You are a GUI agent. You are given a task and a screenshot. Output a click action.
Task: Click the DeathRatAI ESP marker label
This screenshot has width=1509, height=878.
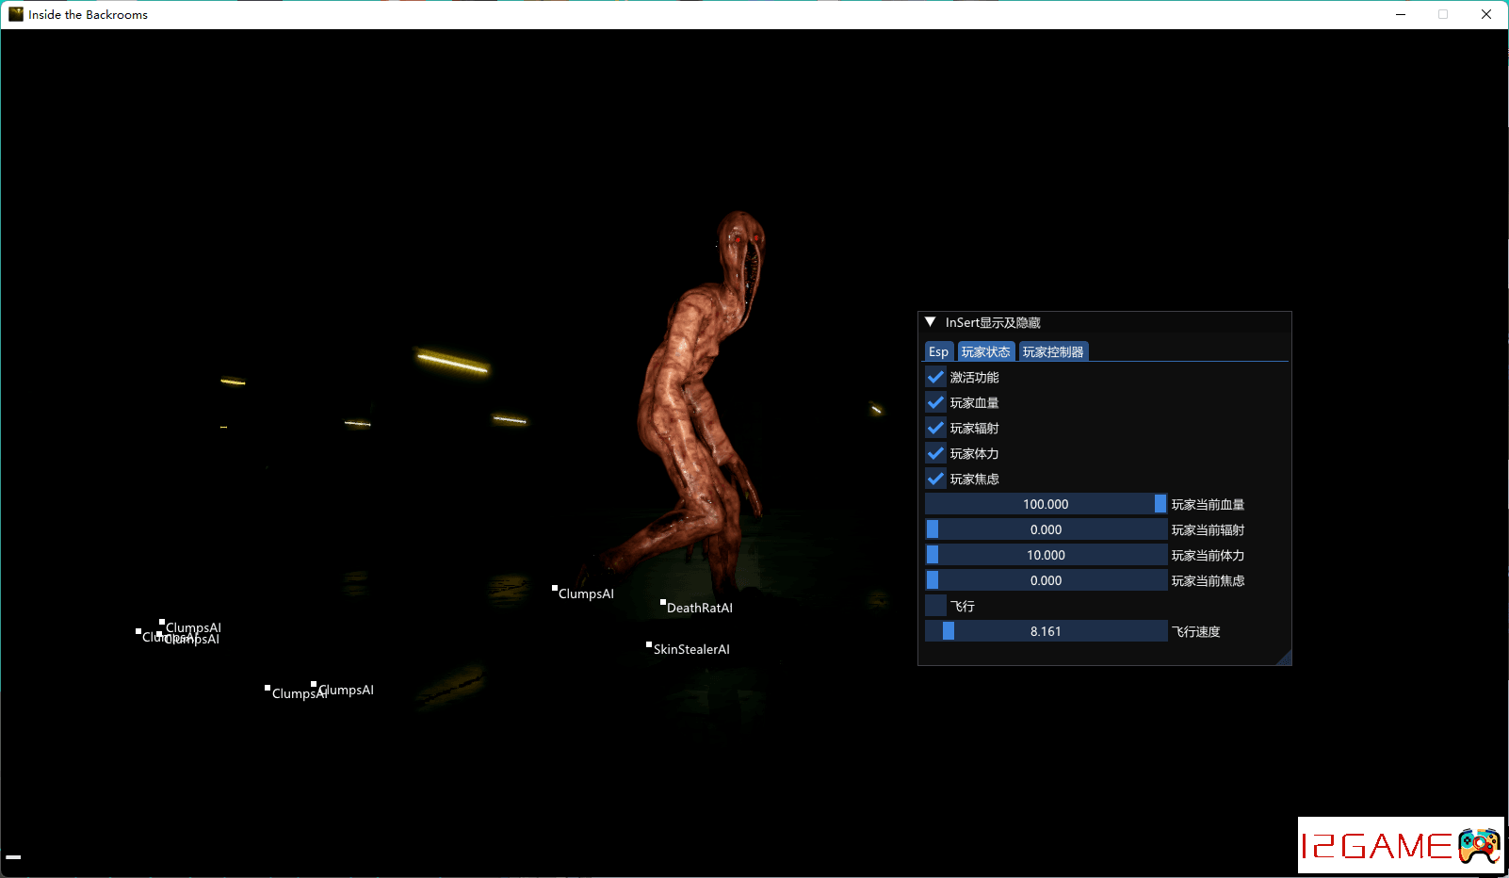click(699, 608)
